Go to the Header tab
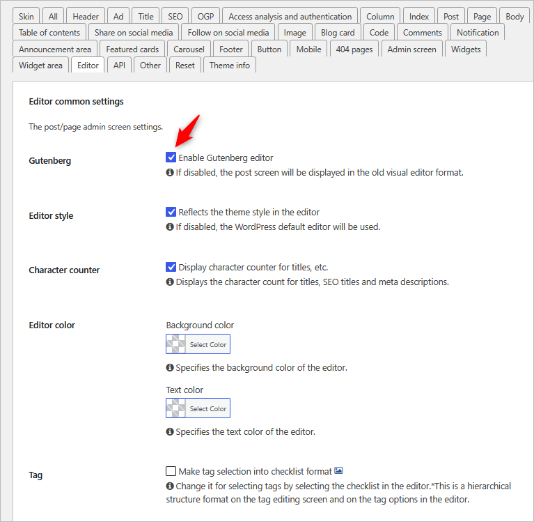Screen dimensions: 534x522 tap(86, 16)
